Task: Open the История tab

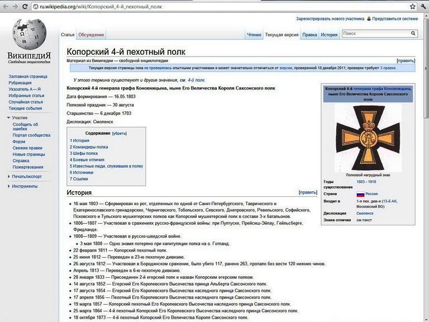Action: pos(329,35)
